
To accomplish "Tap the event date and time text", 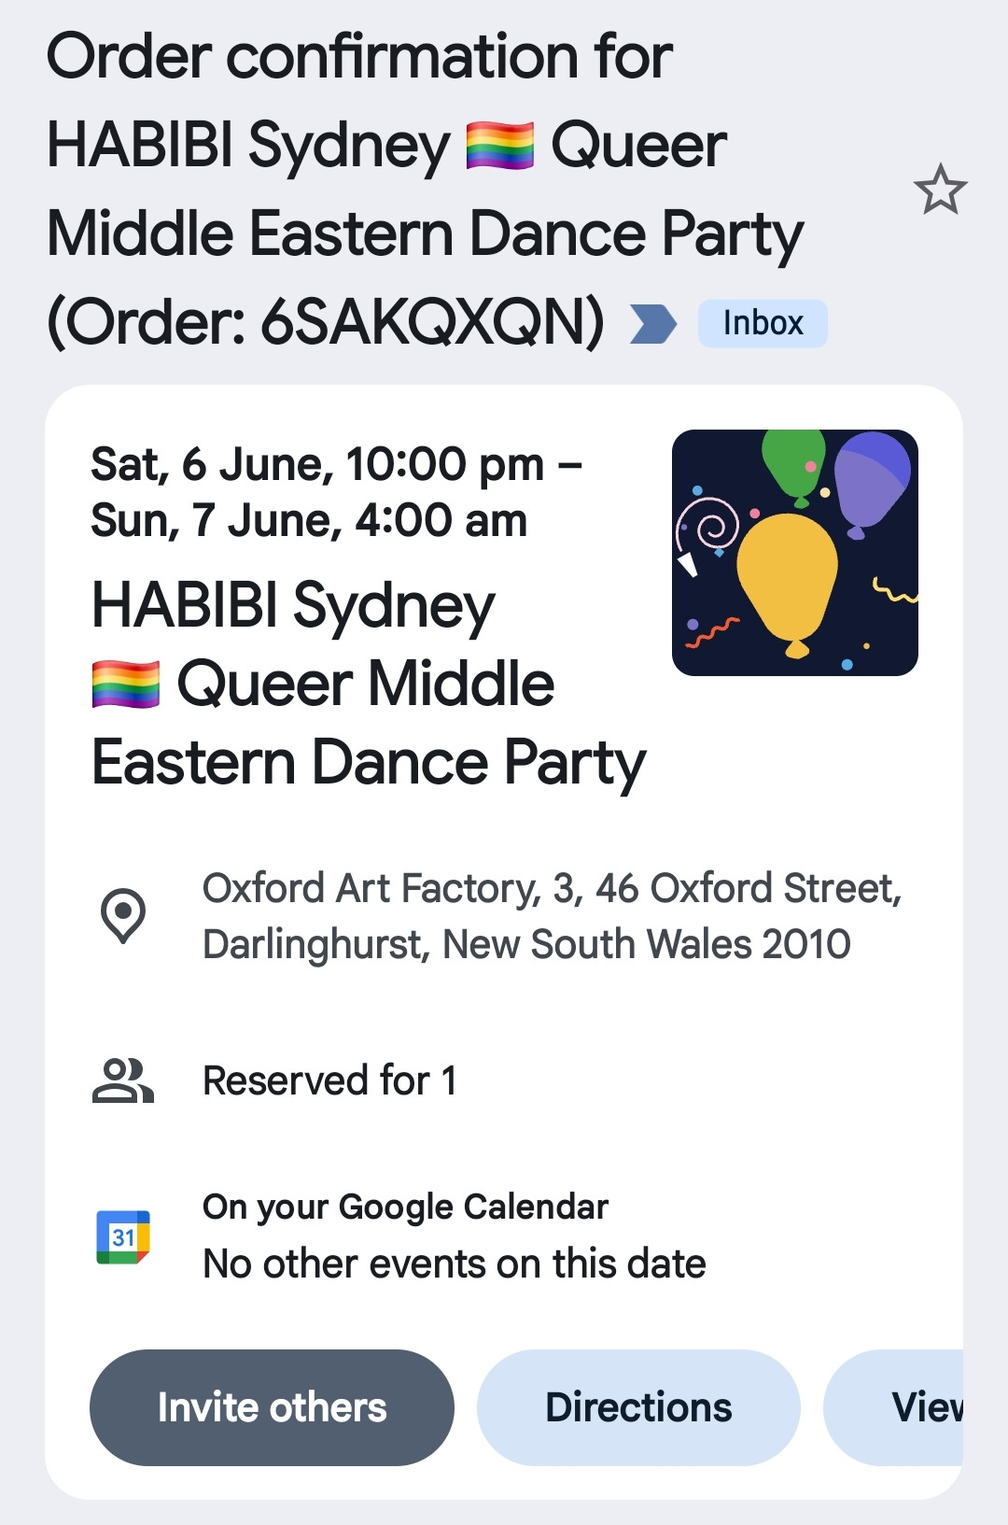I will pos(336,492).
